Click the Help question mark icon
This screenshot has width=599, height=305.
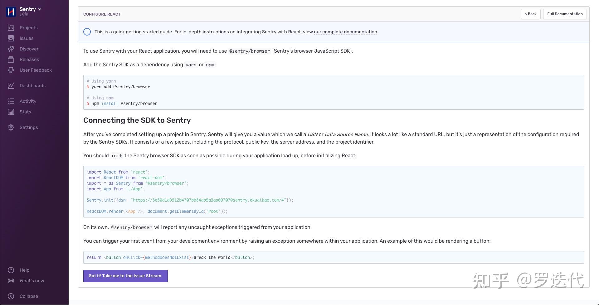(11, 270)
